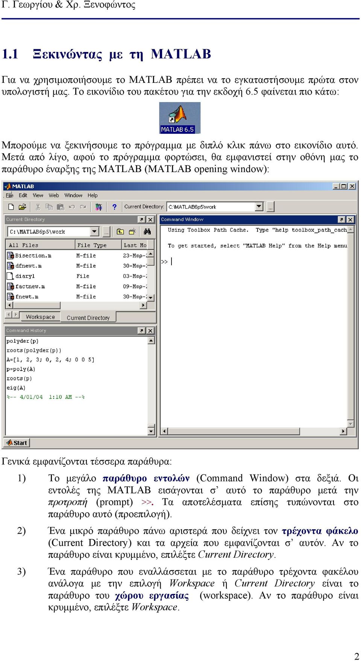Click the Command History scroll-up arrow
Screen dimensions: 361x661
click(151, 340)
